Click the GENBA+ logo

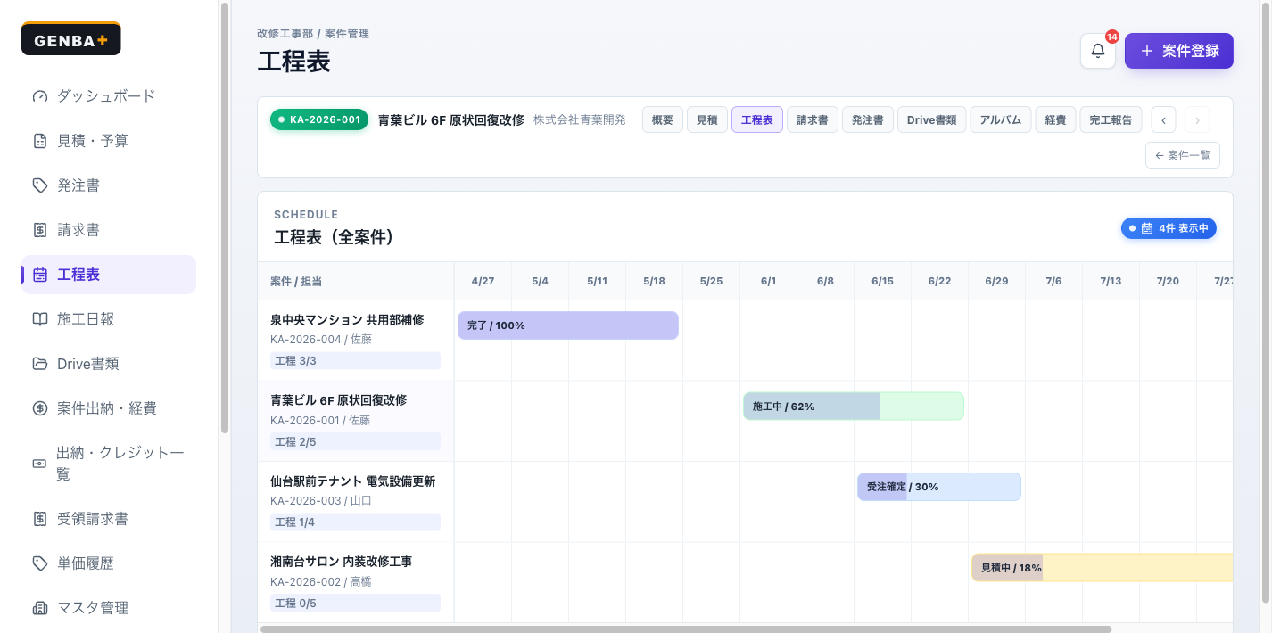point(71,38)
